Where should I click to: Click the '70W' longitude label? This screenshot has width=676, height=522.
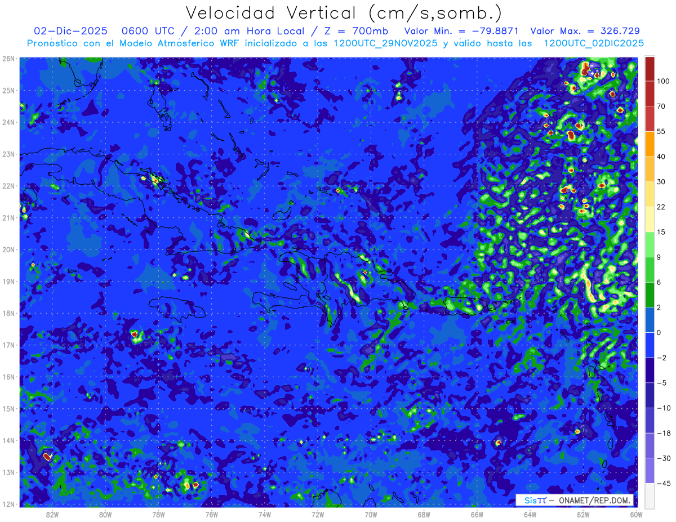click(371, 514)
